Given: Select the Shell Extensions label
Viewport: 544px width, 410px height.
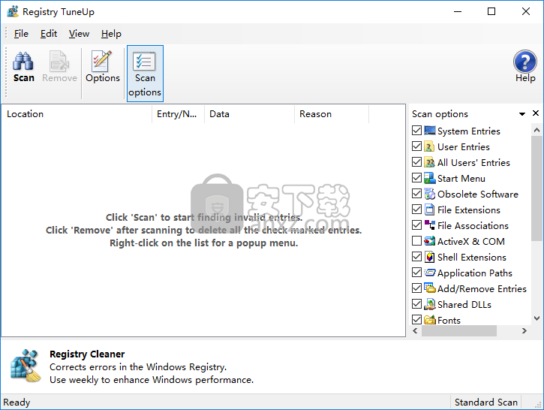Looking at the screenshot, I should click(x=472, y=257).
